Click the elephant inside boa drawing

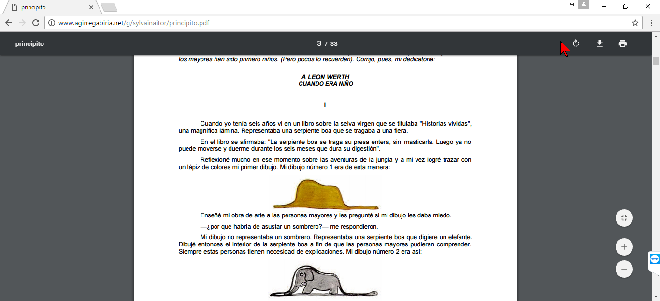point(324,281)
